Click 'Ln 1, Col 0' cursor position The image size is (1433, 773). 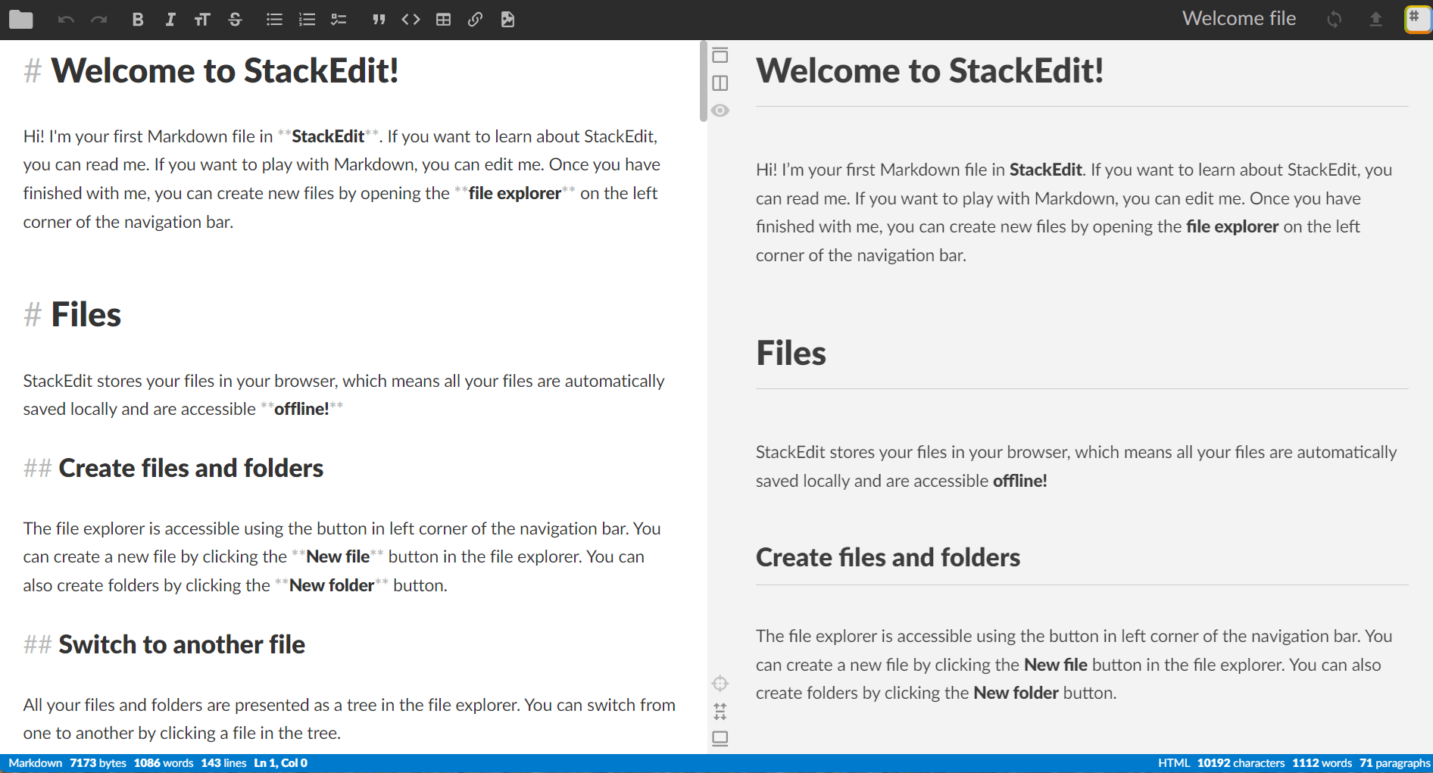(x=280, y=763)
